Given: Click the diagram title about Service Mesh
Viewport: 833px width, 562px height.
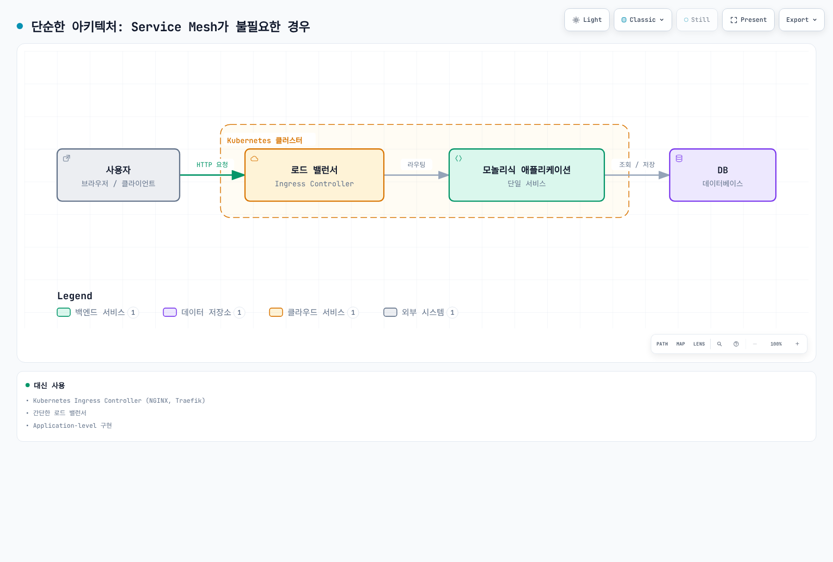Looking at the screenshot, I should click(x=170, y=27).
